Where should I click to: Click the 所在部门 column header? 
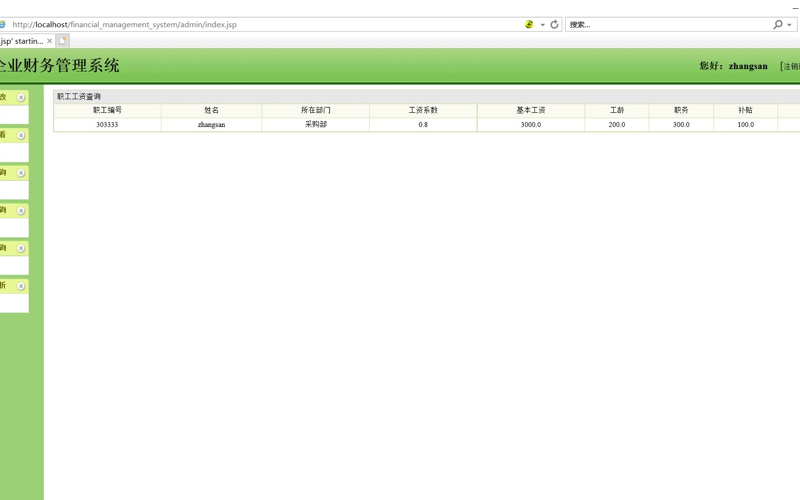316,110
